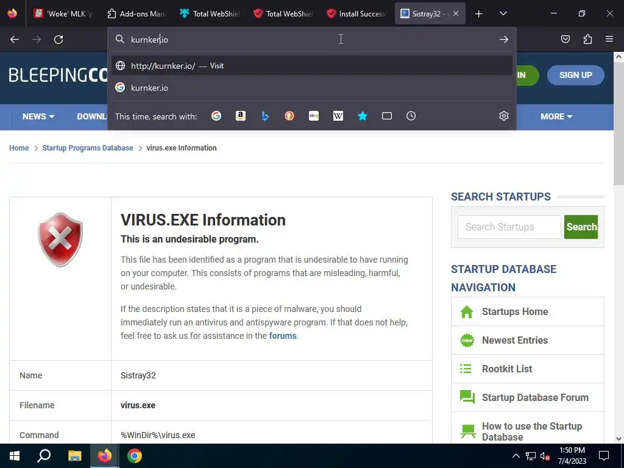
Task: Open the notification center icon
Action: [604, 456]
